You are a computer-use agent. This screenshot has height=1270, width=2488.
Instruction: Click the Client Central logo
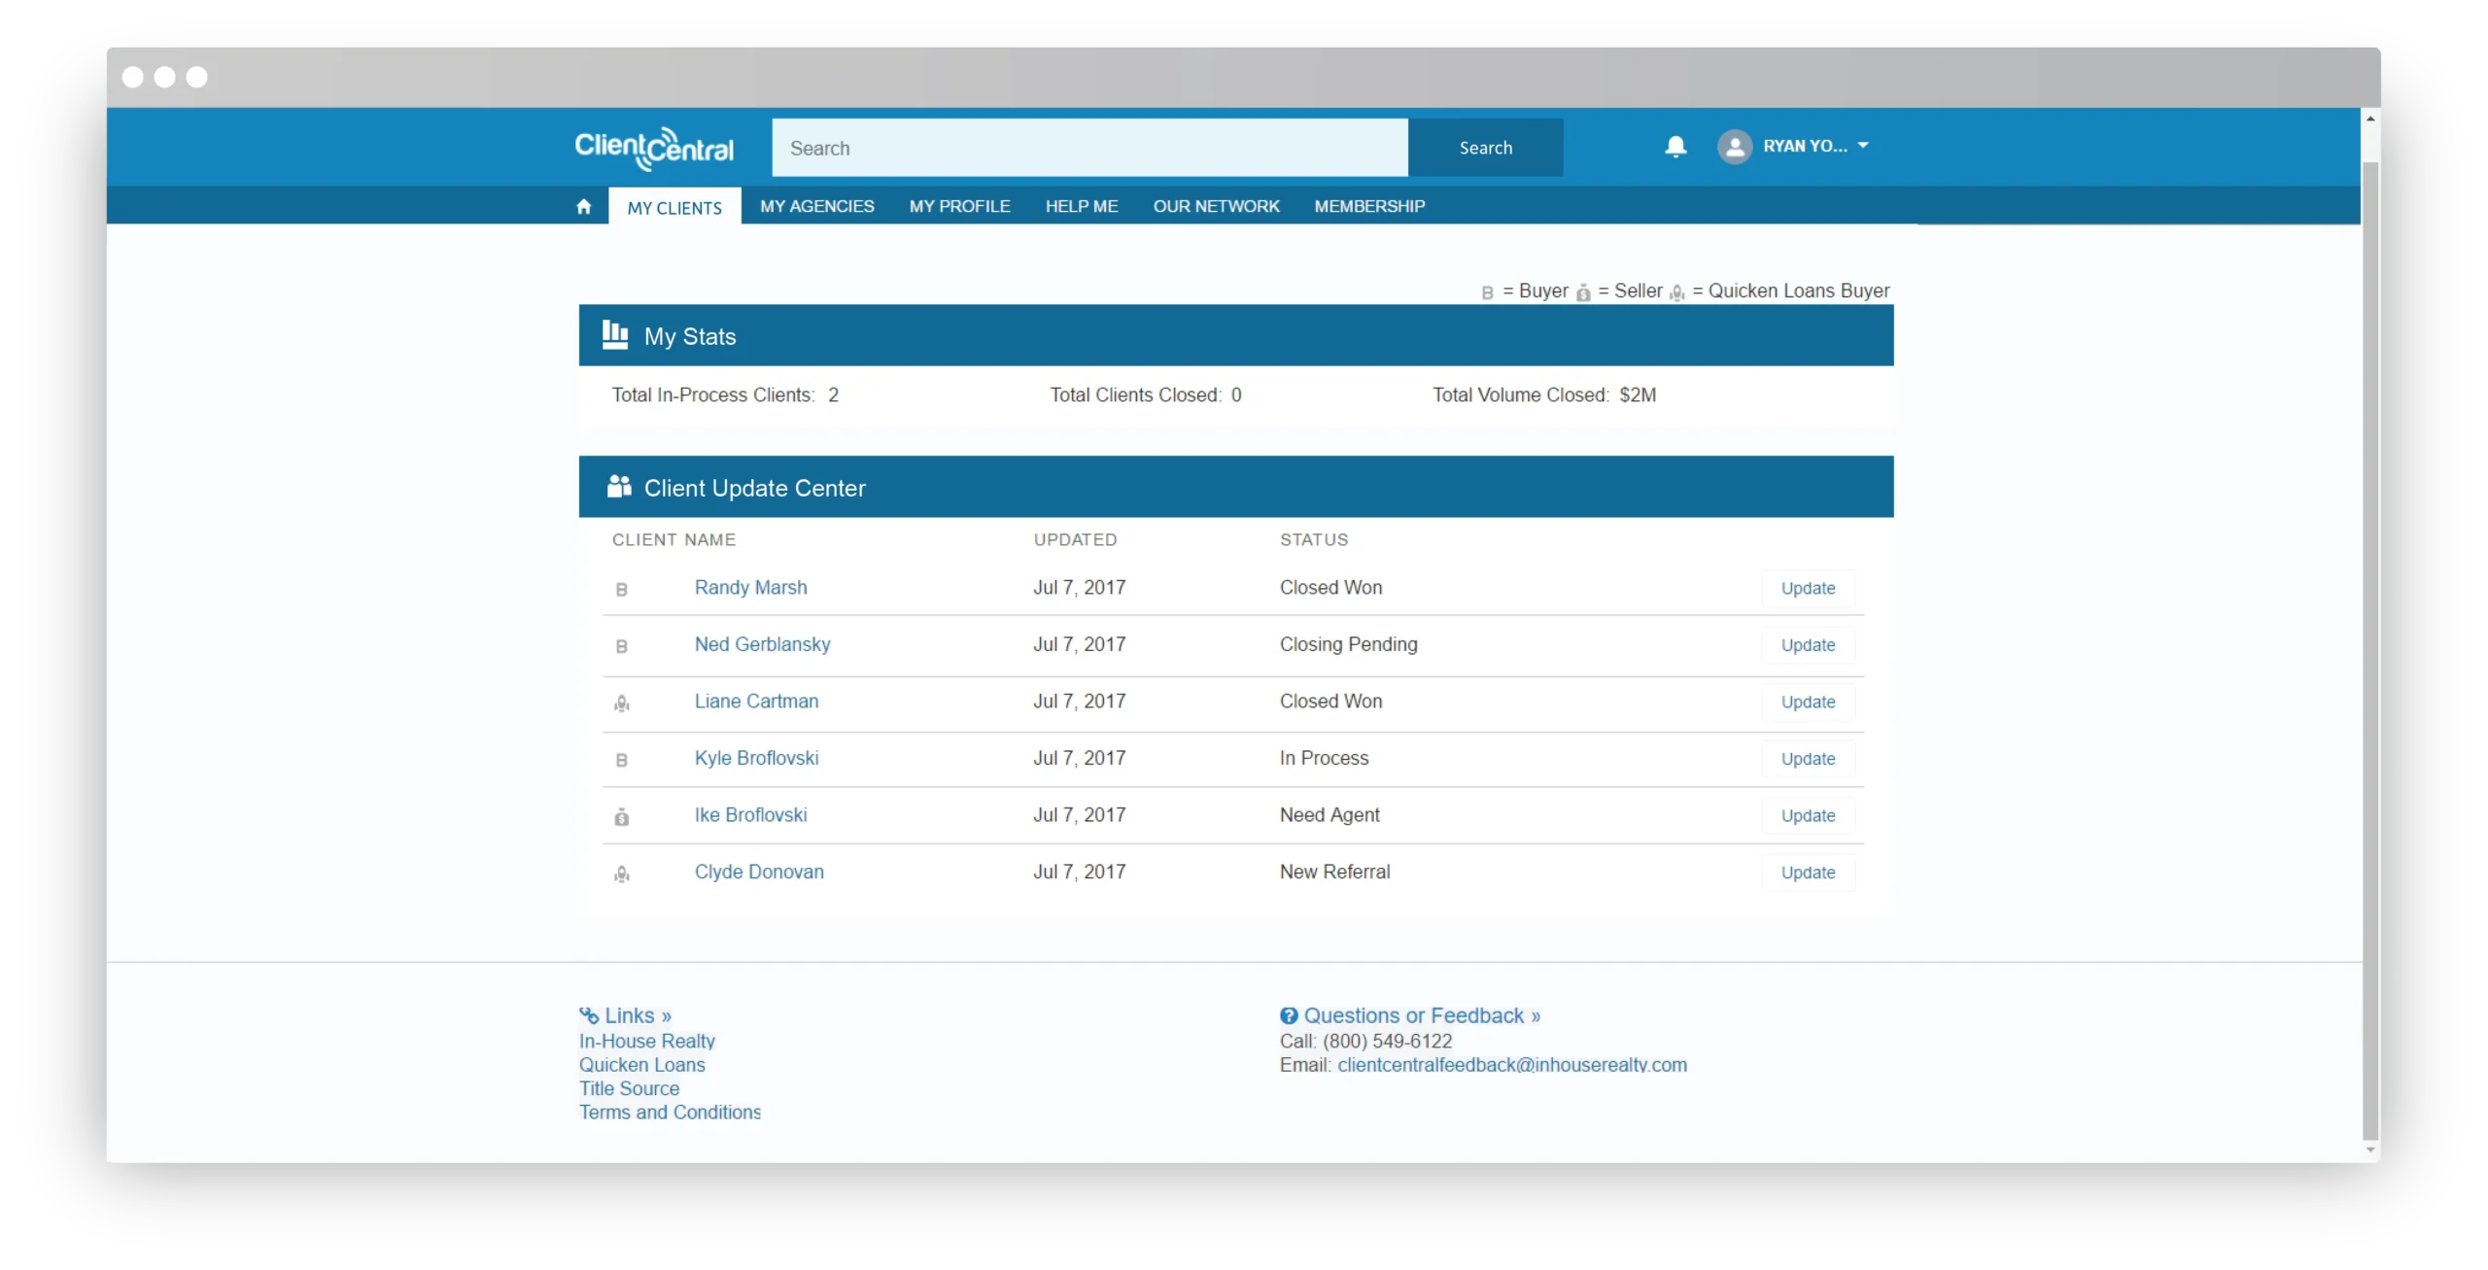(653, 147)
